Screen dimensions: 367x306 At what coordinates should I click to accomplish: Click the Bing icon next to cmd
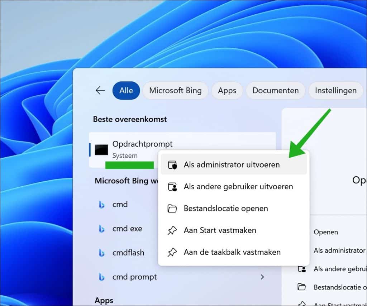(x=101, y=205)
